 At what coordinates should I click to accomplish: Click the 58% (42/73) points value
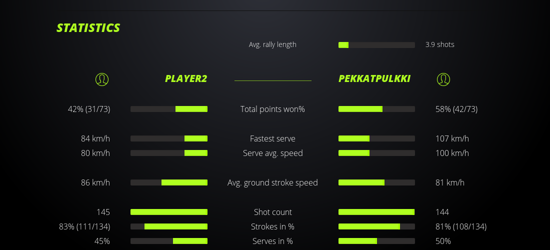click(456, 109)
